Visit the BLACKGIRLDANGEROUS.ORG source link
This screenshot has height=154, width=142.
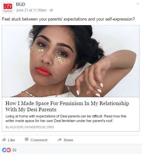click(30, 127)
